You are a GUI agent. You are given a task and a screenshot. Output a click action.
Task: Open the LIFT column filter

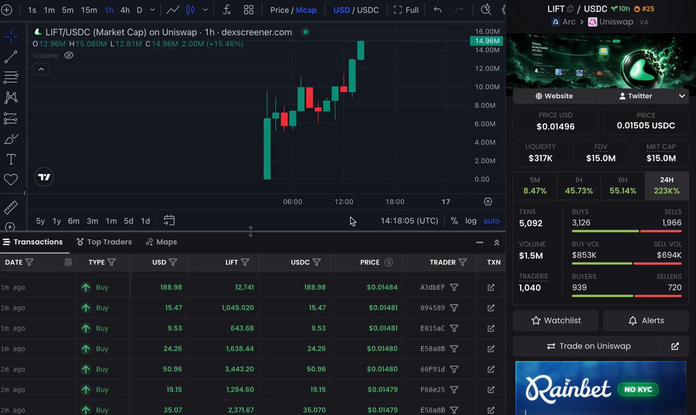[245, 262]
